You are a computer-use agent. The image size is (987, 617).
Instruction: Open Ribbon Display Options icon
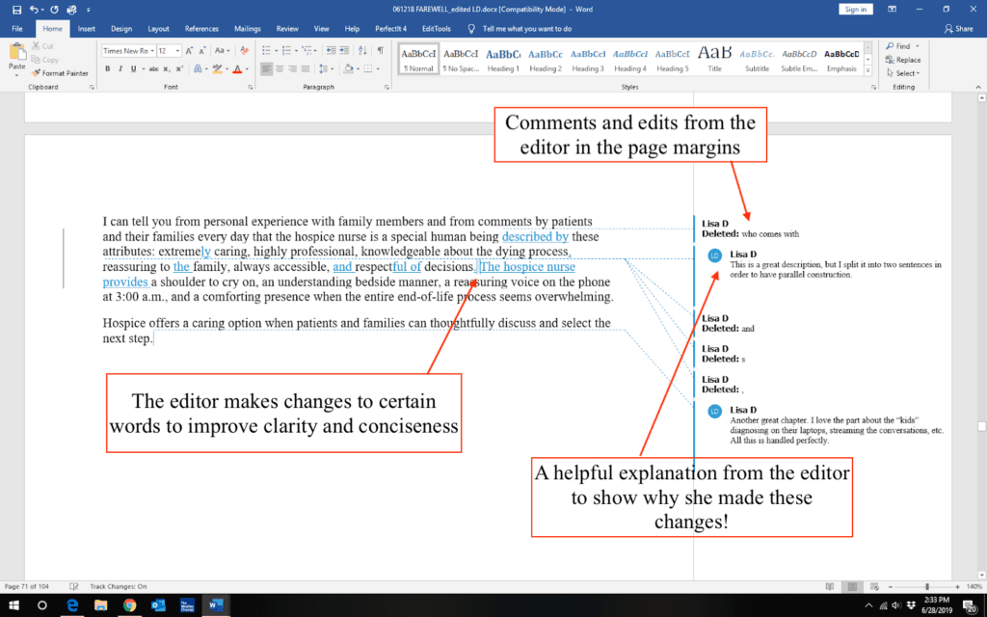click(x=892, y=10)
